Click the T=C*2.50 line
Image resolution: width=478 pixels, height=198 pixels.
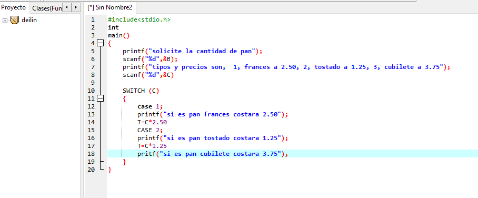[152, 122]
